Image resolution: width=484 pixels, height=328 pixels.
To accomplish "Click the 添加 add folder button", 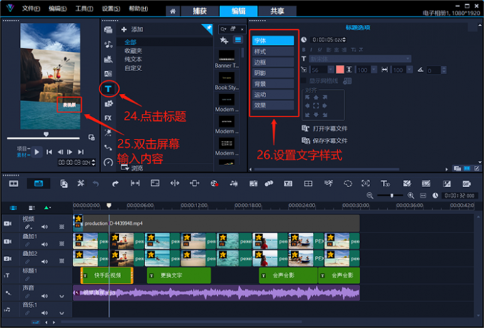I will (x=132, y=30).
